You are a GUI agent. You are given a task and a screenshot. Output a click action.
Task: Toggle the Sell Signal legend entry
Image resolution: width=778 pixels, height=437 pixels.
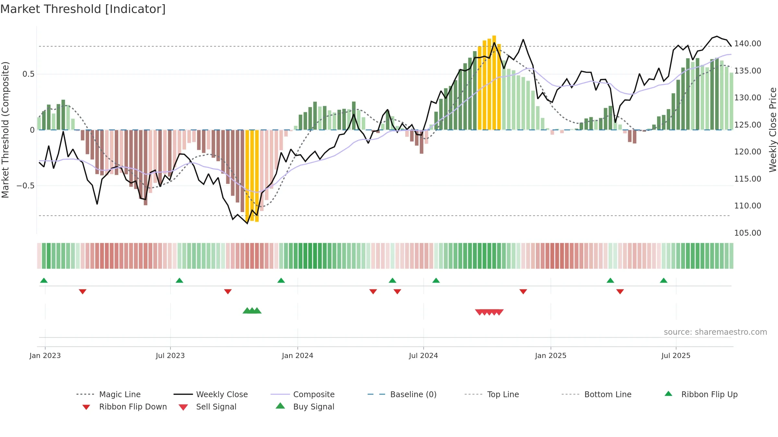point(207,407)
